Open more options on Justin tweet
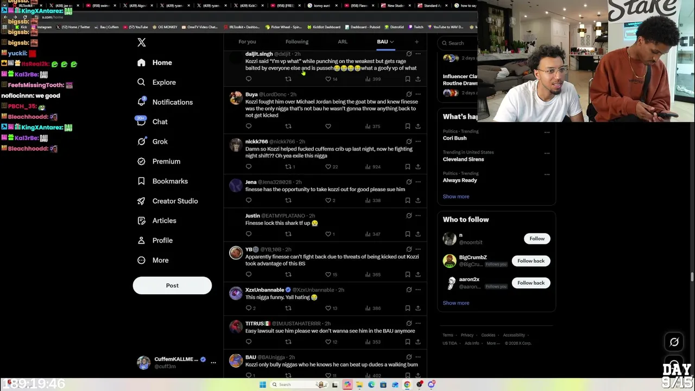 coord(418,216)
